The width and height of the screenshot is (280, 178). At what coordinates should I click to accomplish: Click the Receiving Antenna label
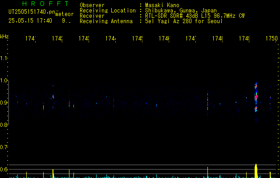click(x=106, y=21)
